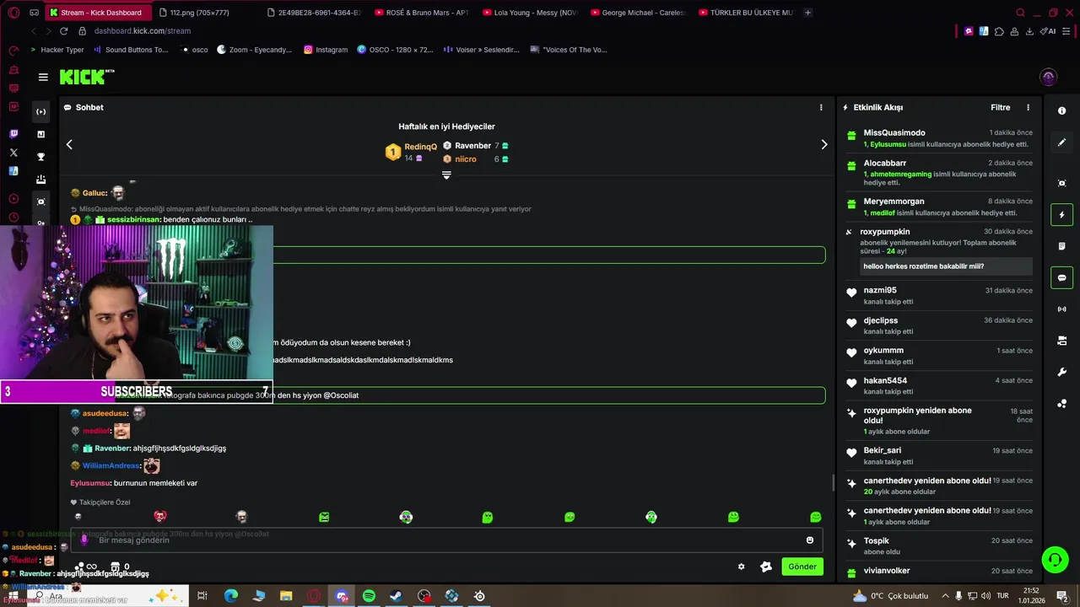Open Stream section in Kick left sidebar
Viewport: 1080px width, 607px height.
point(40,111)
